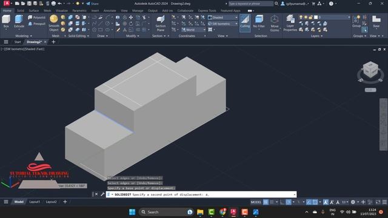This screenshot has height=218, width=388.
Task: Expand the Solid Editing panel
Action: [x=78, y=36]
